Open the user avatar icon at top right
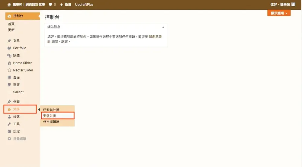The image size is (302, 167). tap(293, 5)
